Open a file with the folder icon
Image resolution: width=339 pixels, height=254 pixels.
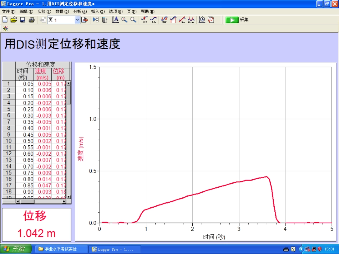click(14, 20)
